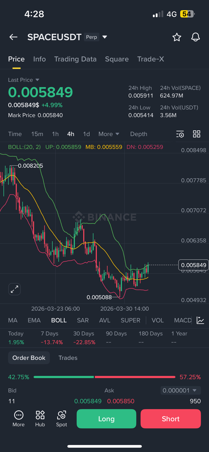Select the Time chart interval

[15, 134]
